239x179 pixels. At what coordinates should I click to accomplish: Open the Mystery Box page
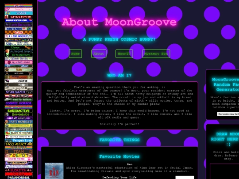[x=156, y=54]
